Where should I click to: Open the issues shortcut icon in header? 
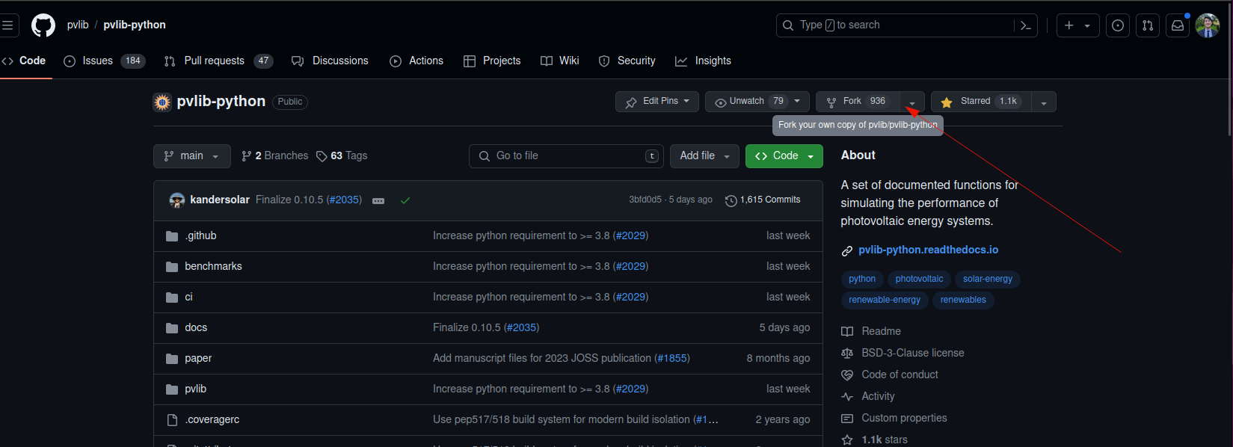pyautogui.click(x=1118, y=25)
